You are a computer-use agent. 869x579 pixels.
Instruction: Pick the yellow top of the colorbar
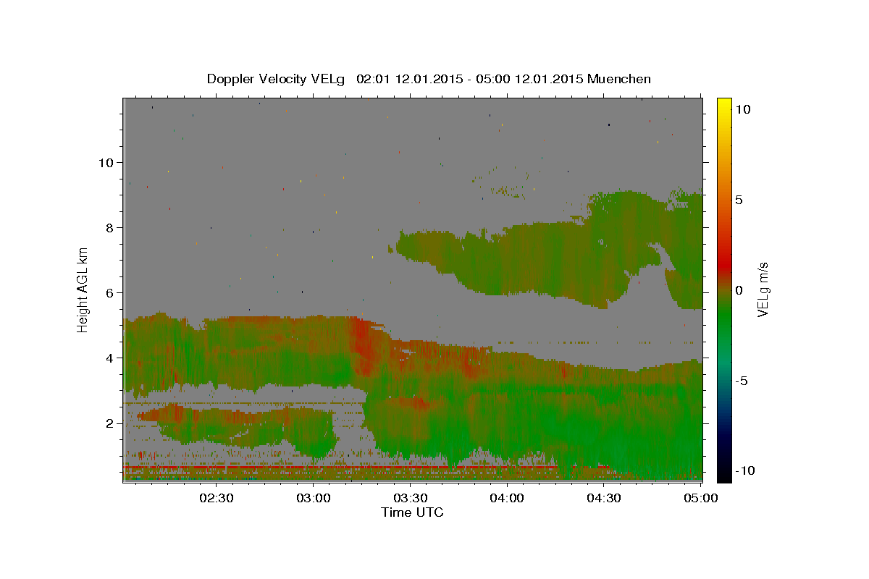point(723,105)
